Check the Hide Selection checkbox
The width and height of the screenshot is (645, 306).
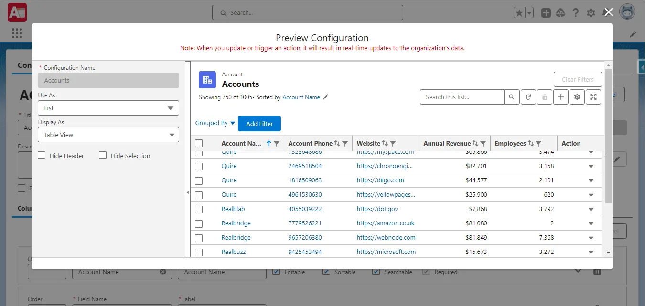coord(103,156)
